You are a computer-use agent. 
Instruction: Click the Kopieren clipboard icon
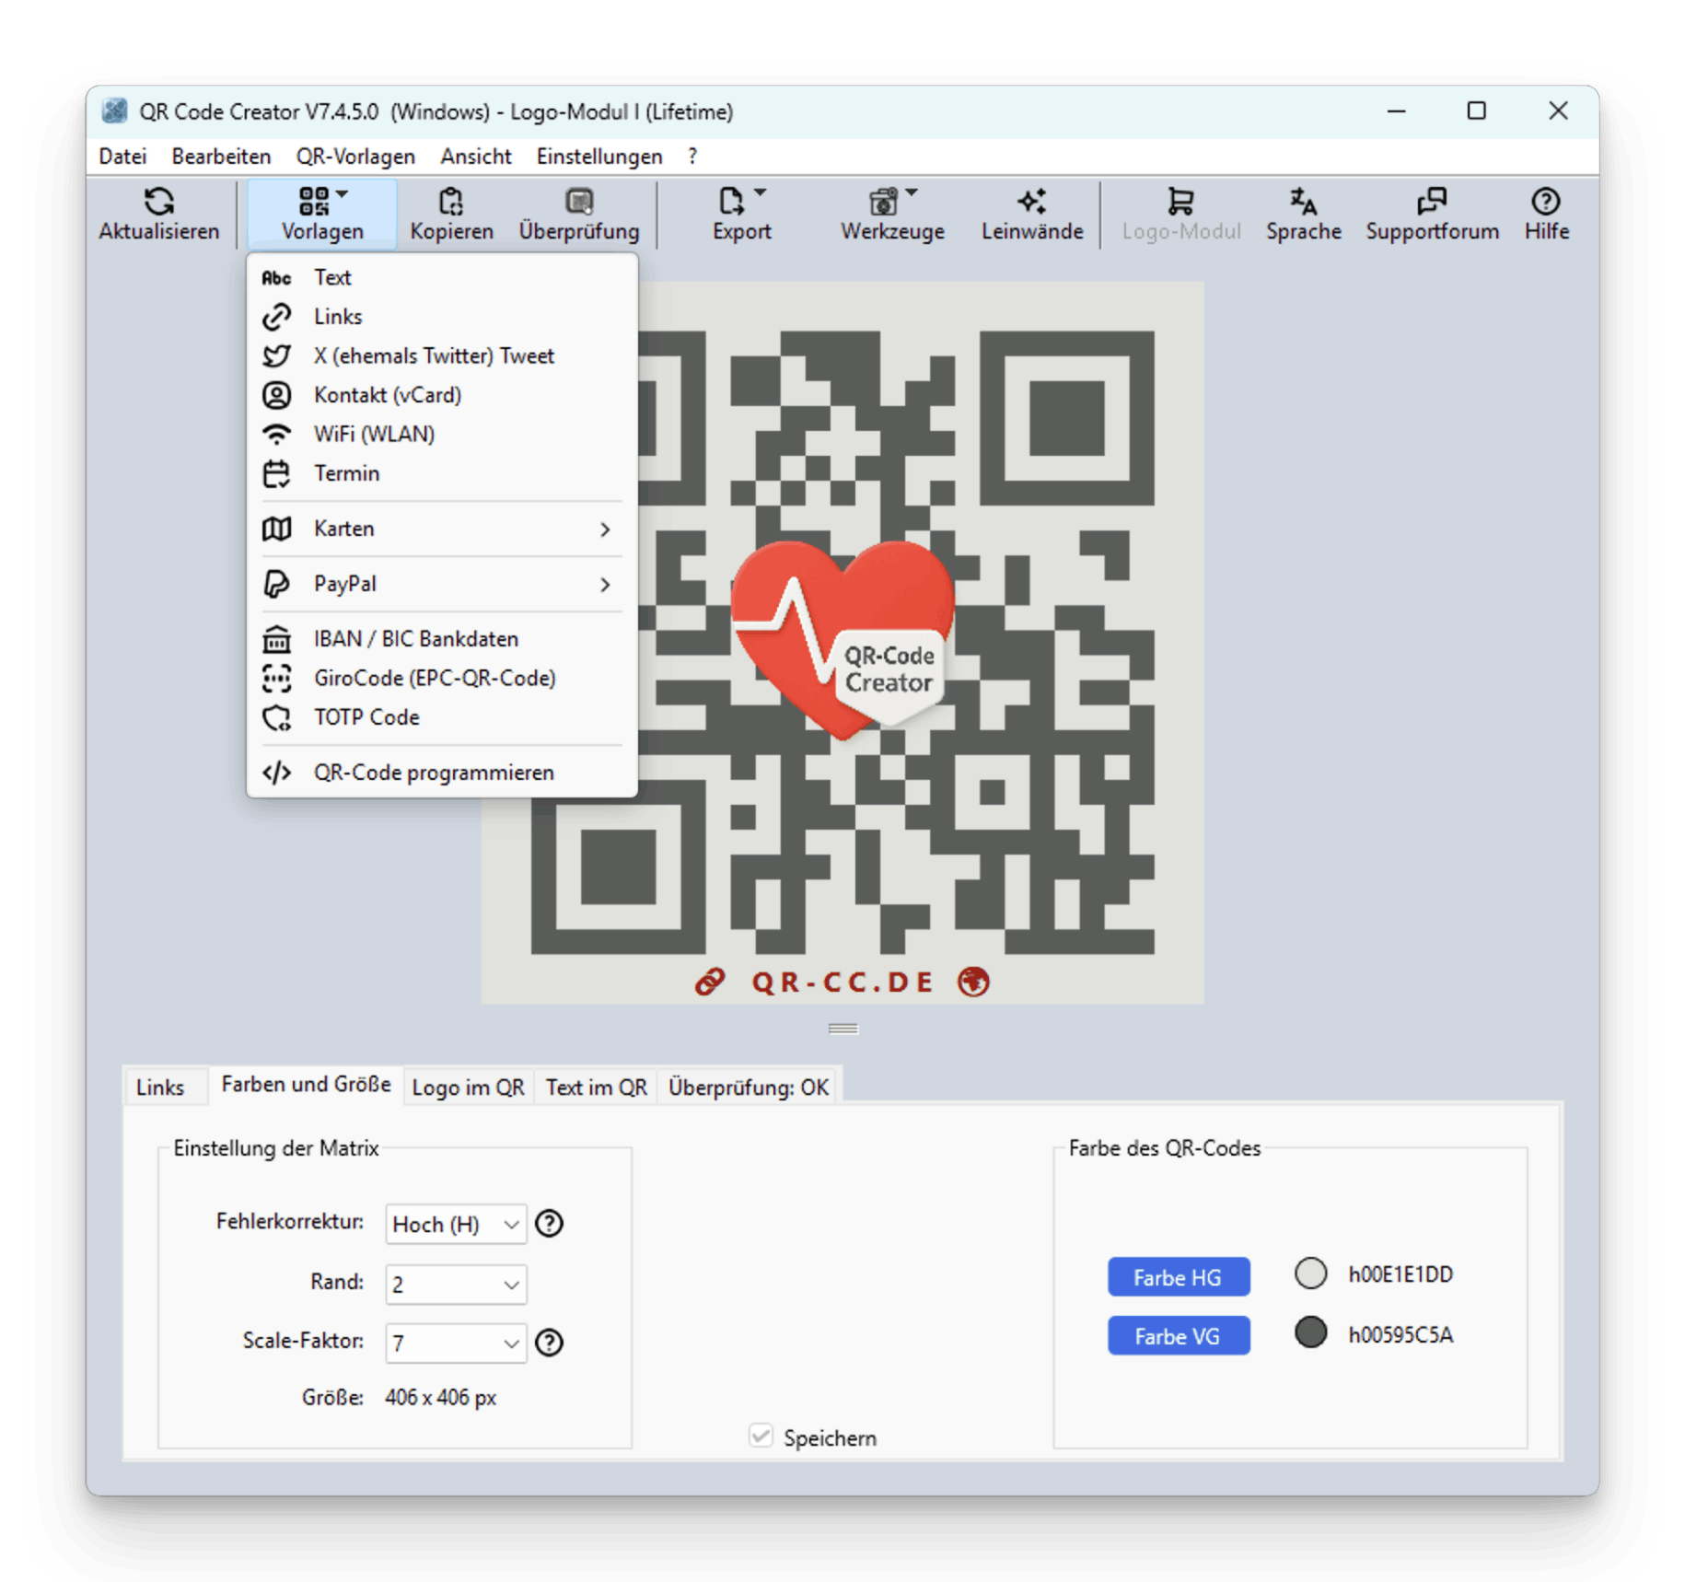450,202
